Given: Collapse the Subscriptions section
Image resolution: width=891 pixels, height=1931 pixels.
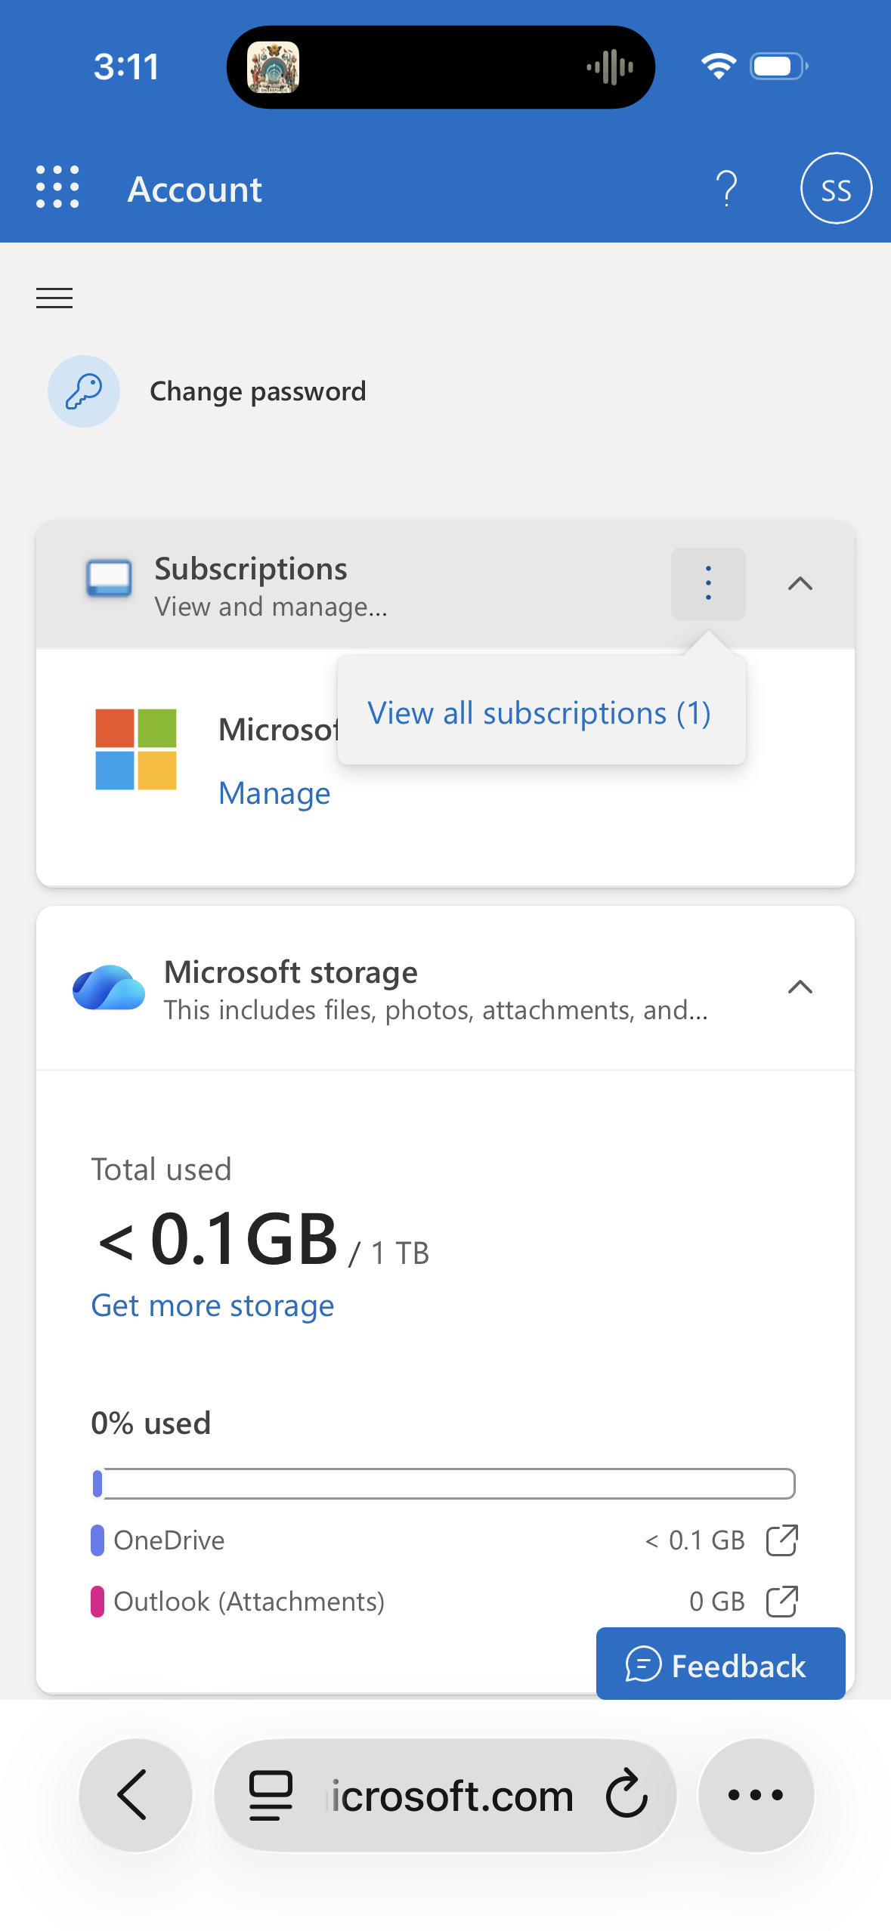Looking at the screenshot, I should [x=800, y=583].
